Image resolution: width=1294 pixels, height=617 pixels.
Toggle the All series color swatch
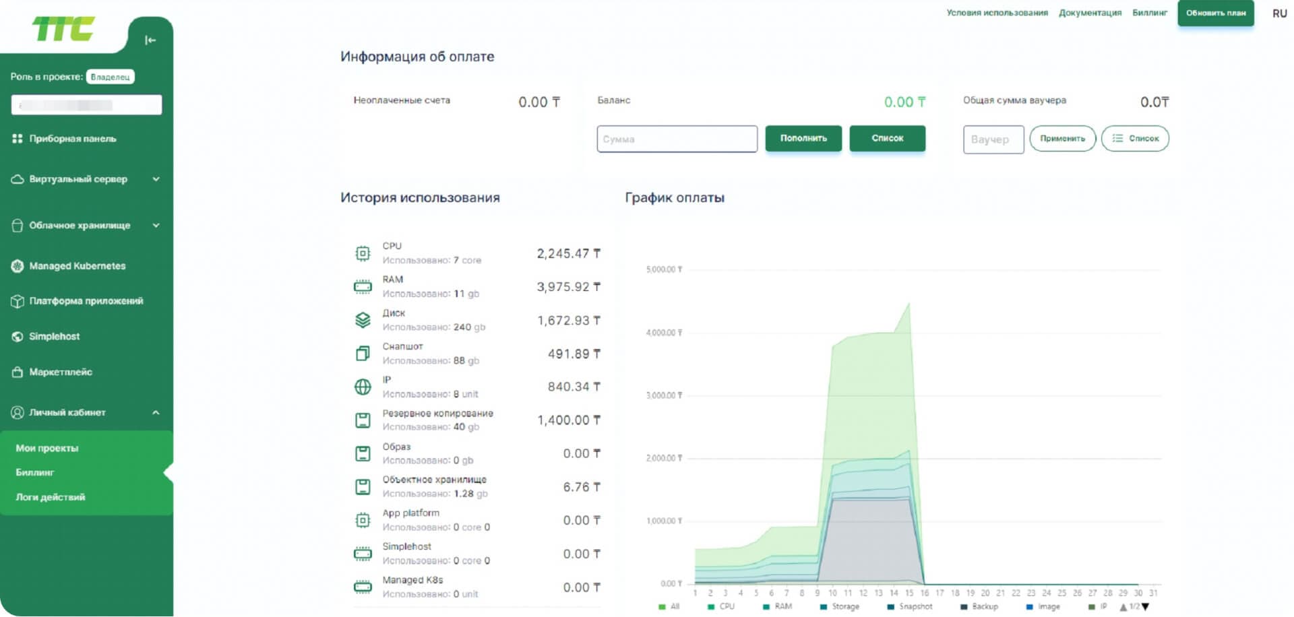[662, 608]
